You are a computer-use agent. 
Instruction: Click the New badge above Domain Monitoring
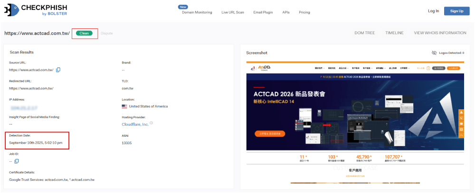click(x=183, y=7)
